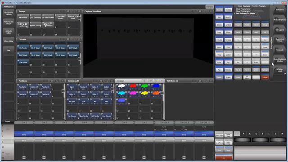Click the red Locate button
This screenshot has height=162, width=288.
265,77
